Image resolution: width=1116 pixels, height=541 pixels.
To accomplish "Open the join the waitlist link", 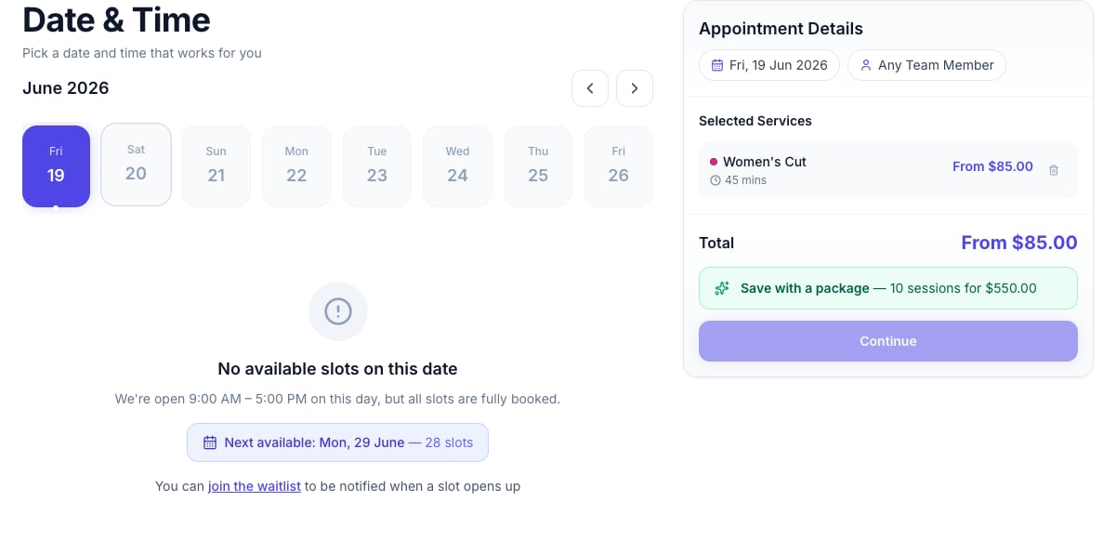I will (x=255, y=486).
